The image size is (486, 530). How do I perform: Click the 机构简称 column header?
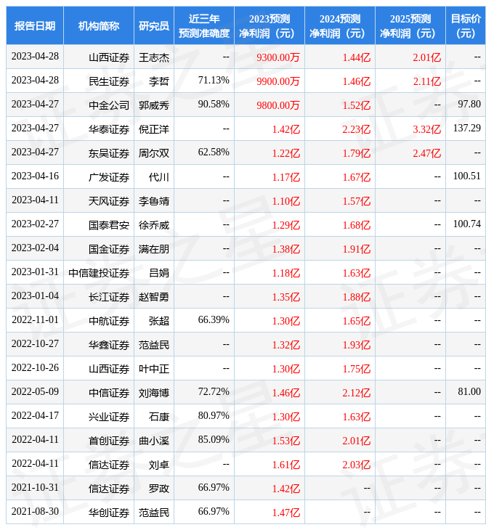(98, 25)
